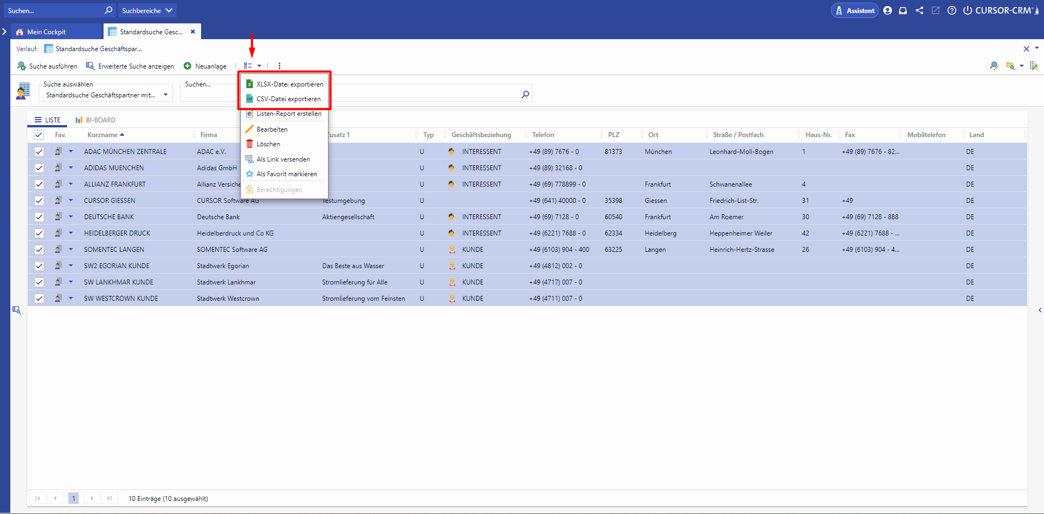The image size is (1044, 514).
Task: Click the magnifier in global search field
Action: point(108,10)
